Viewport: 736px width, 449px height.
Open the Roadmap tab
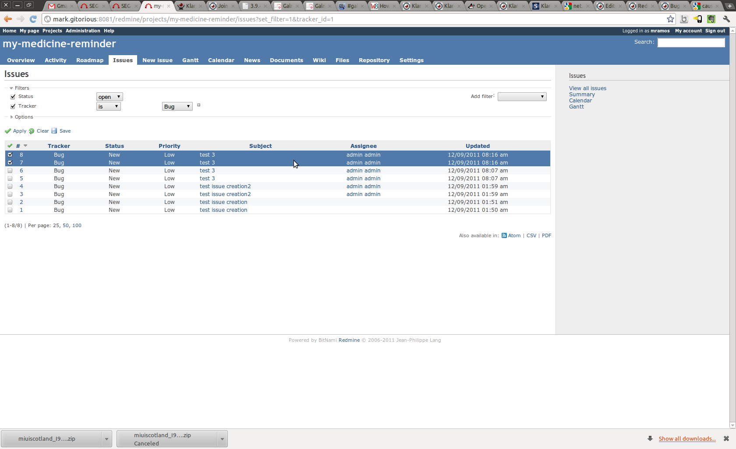[x=90, y=60]
